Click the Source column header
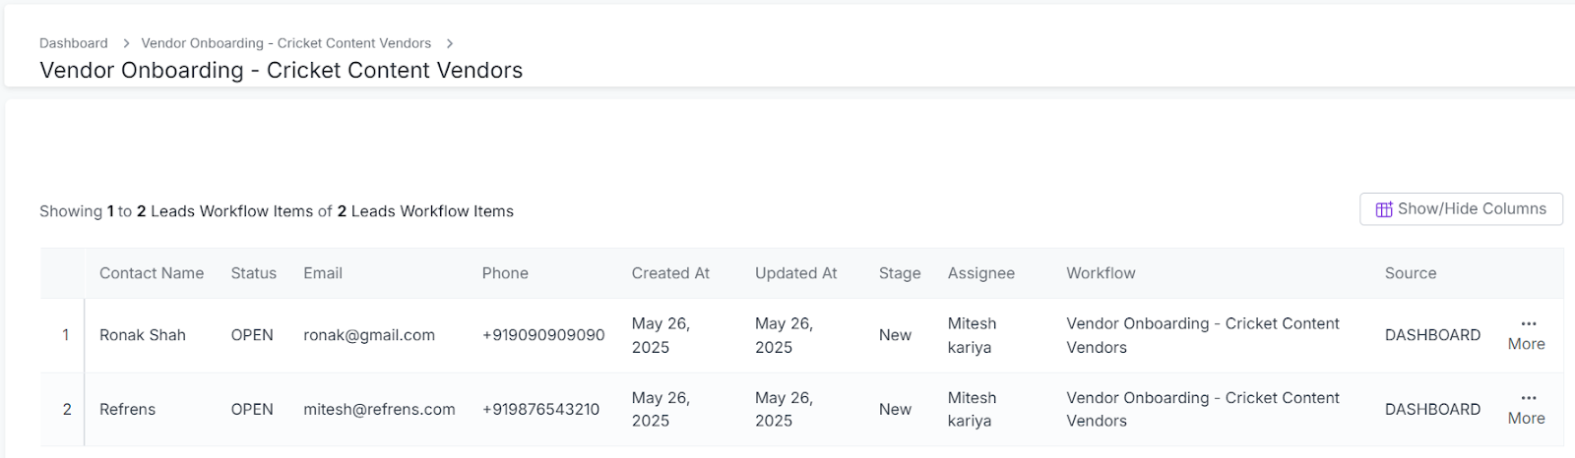Image resolution: width=1575 pixels, height=458 pixels. pyautogui.click(x=1411, y=273)
